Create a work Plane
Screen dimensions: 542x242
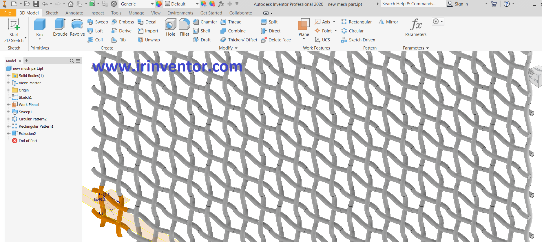(x=304, y=27)
